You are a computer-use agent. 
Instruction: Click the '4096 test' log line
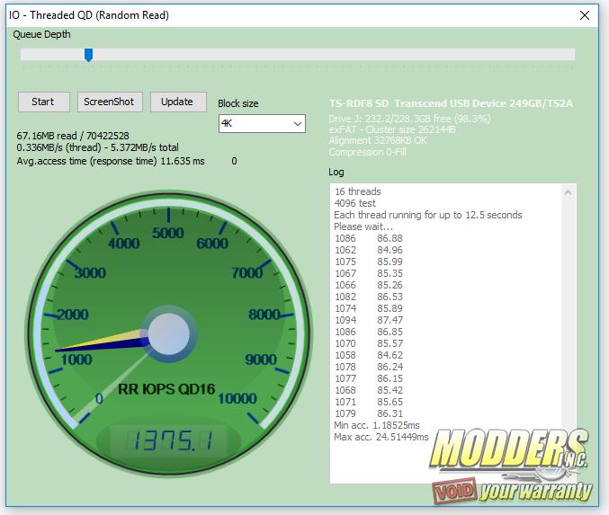coord(355,203)
